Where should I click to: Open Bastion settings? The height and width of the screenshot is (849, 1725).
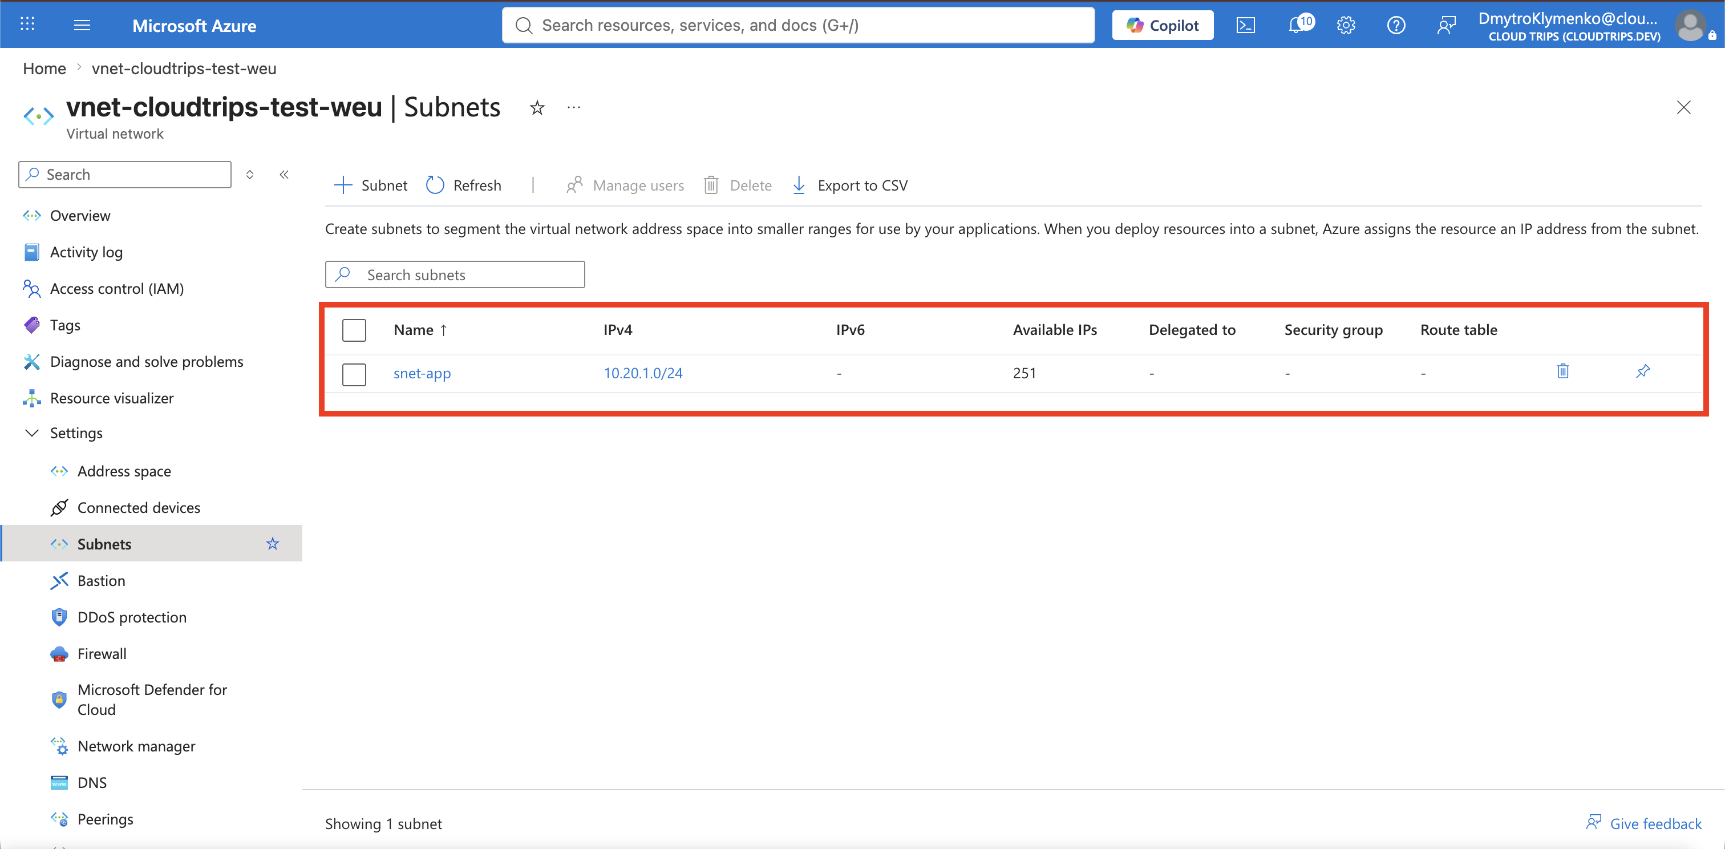click(x=101, y=580)
